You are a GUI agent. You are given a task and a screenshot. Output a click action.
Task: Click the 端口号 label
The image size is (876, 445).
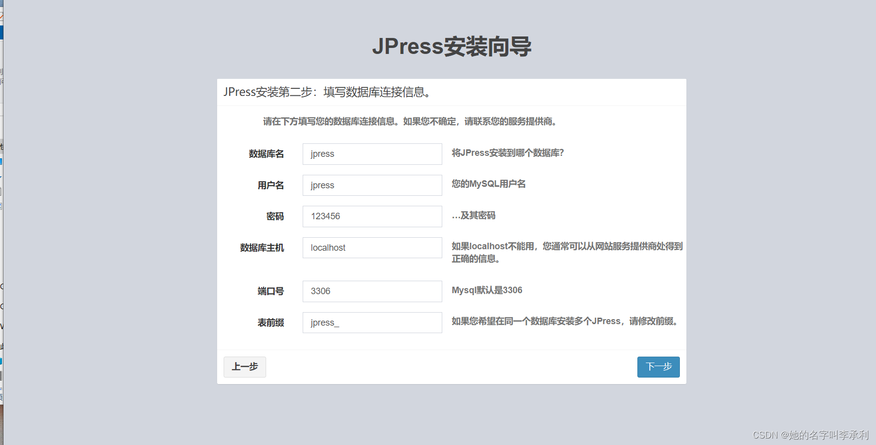271,291
